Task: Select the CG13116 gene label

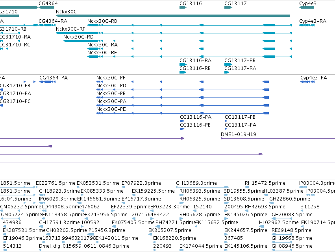Action: [x=191, y=4]
